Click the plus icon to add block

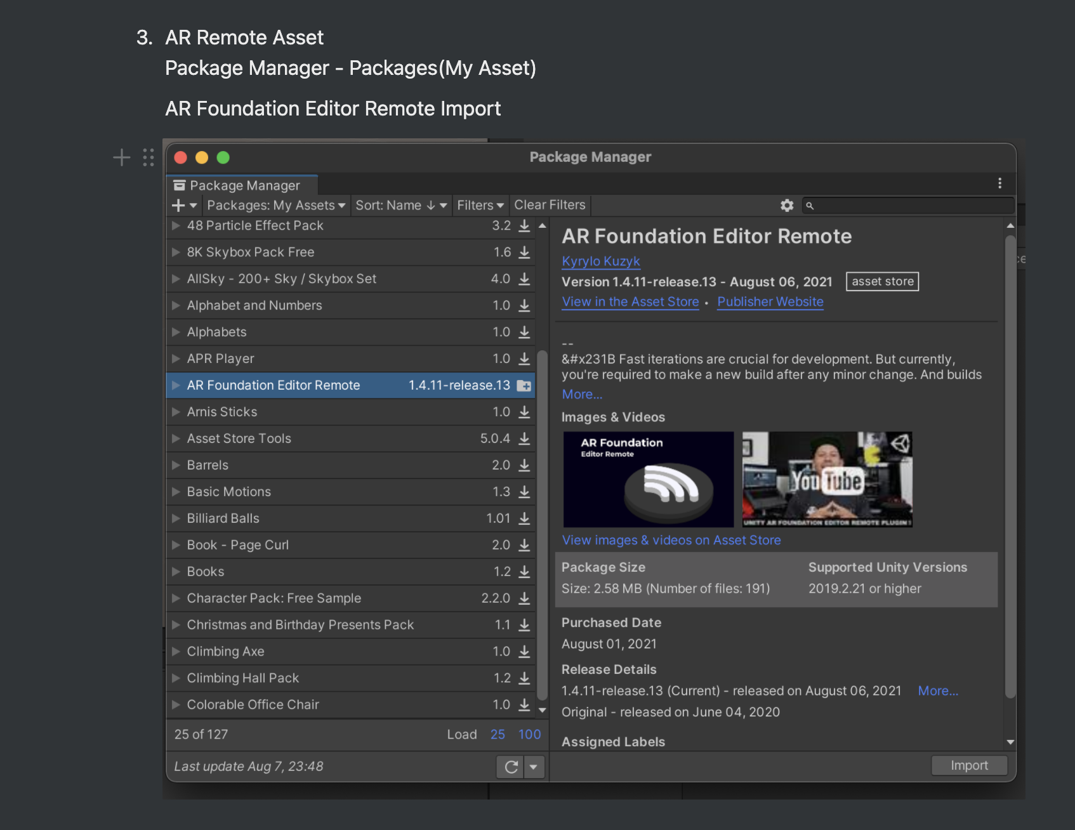tap(121, 157)
